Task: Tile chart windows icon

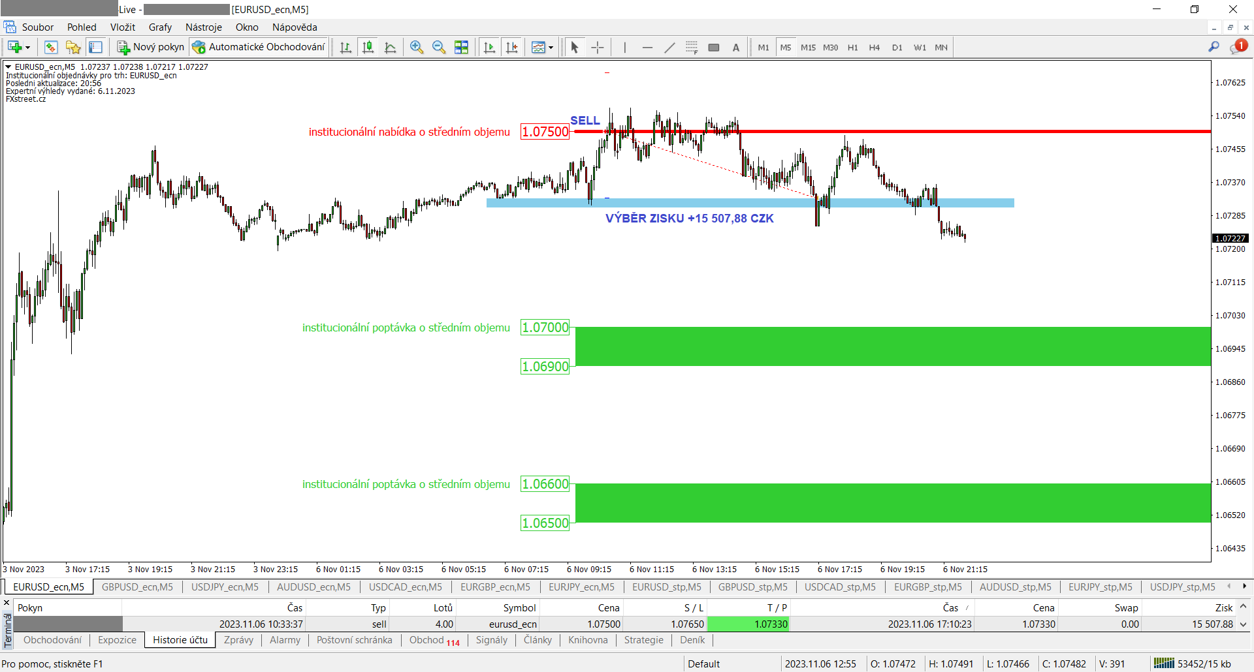Action: click(x=461, y=47)
